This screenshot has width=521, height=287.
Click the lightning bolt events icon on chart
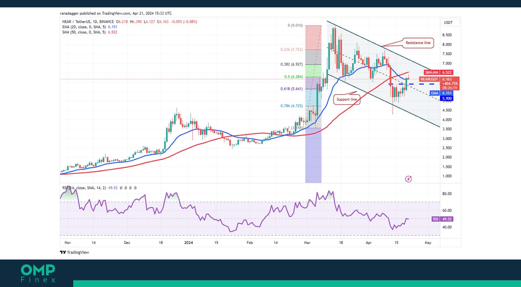click(x=408, y=179)
